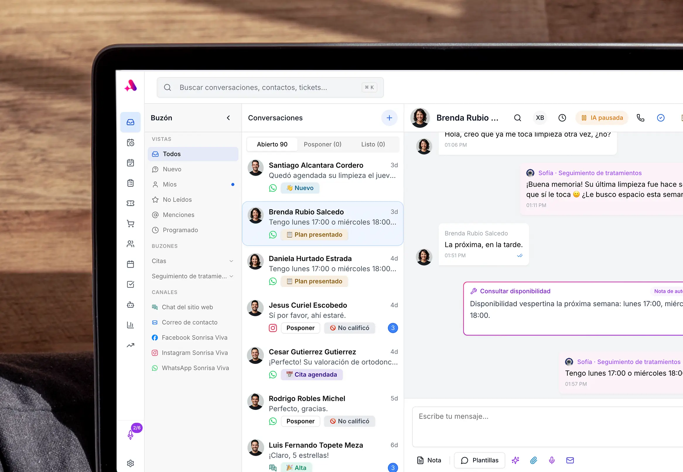This screenshot has height=472, width=683.
Task: Open the inbox icon in left rail
Action: 130,122
